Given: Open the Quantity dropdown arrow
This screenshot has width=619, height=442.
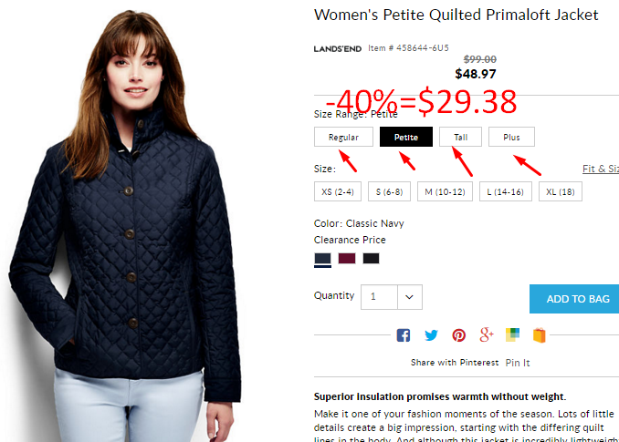Looking at the screenshot, I should (x=410, y=297).
